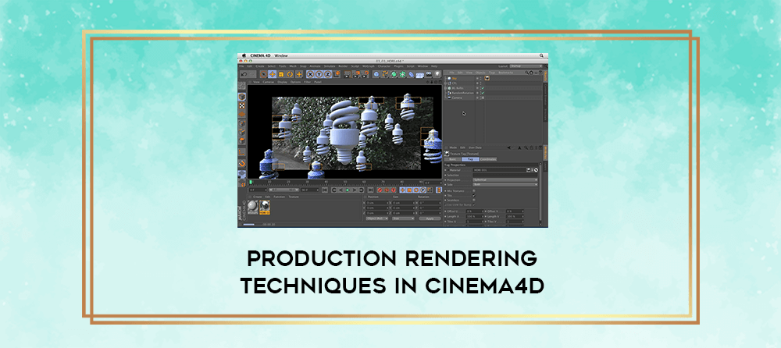Open the Side dropdown
This screenshot has width=781, height=348.
tap(505, 185)
